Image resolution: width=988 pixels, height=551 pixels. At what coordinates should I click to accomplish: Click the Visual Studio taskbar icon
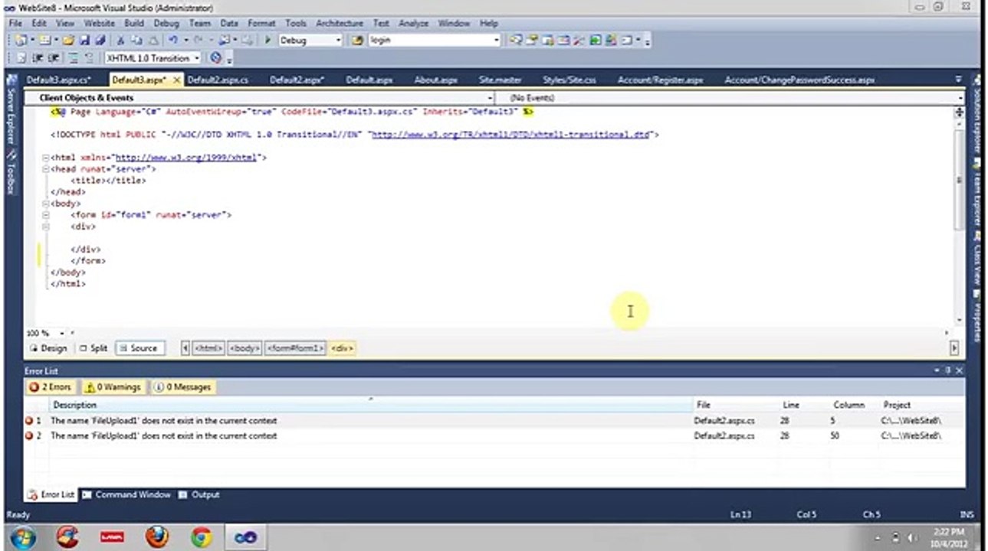pyautogui.click(x=245, y=537)
